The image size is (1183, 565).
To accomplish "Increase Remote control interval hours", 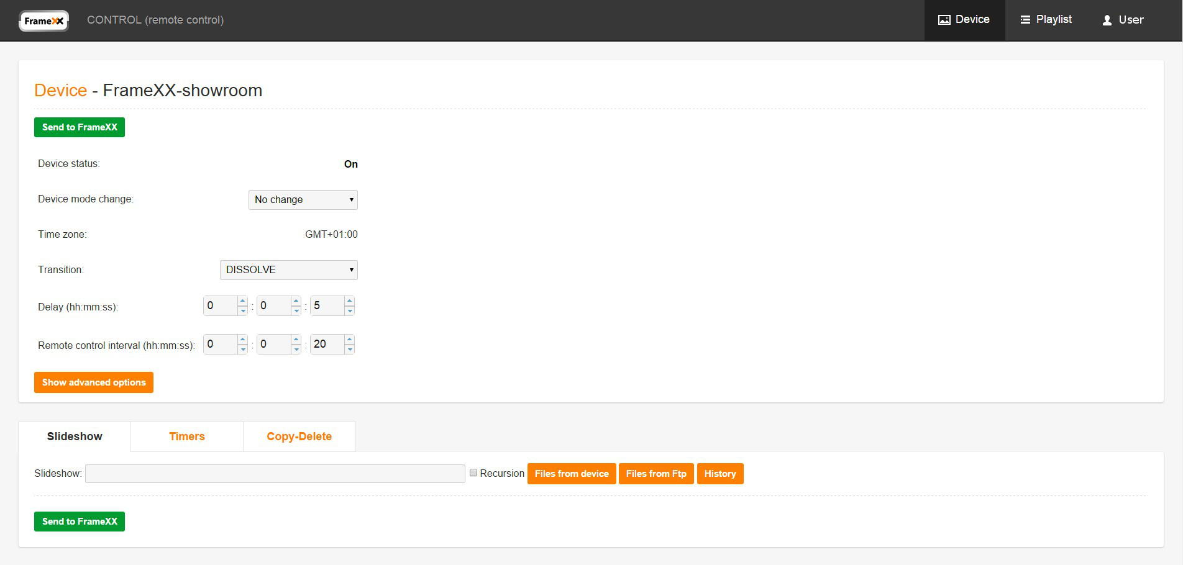I will (x=243, y=340).
